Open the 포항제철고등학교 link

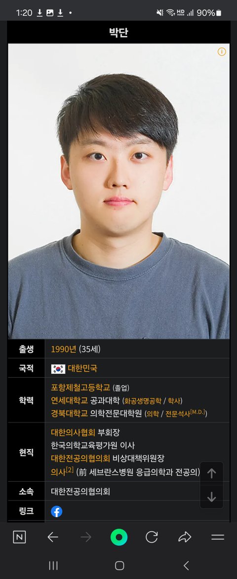point(80,387)
